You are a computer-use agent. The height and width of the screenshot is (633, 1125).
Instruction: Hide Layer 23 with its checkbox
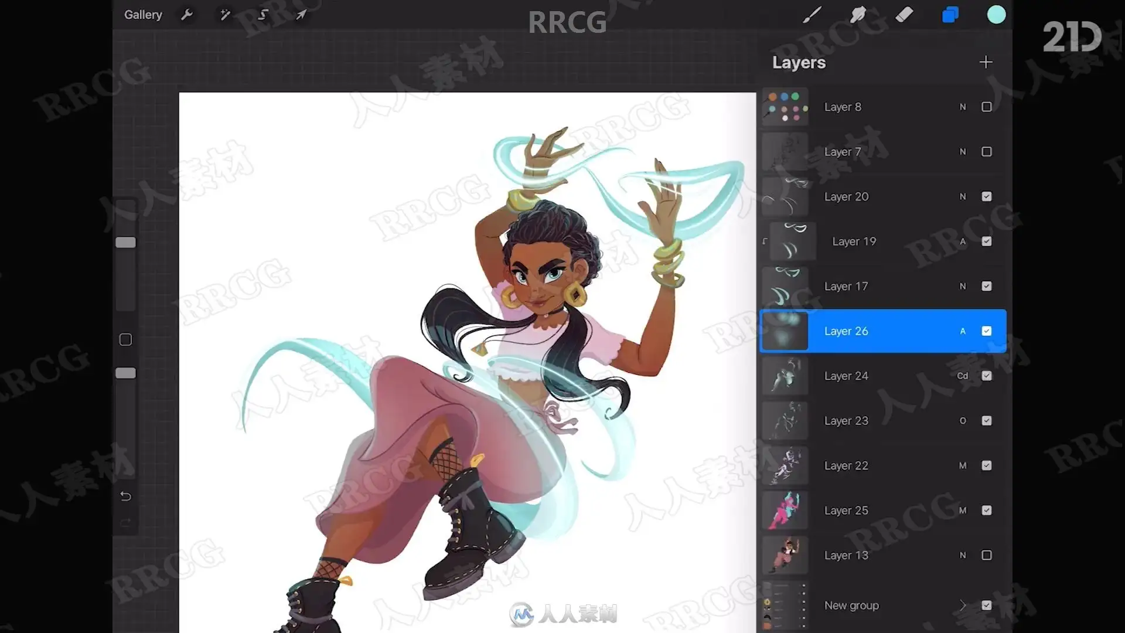987,421
